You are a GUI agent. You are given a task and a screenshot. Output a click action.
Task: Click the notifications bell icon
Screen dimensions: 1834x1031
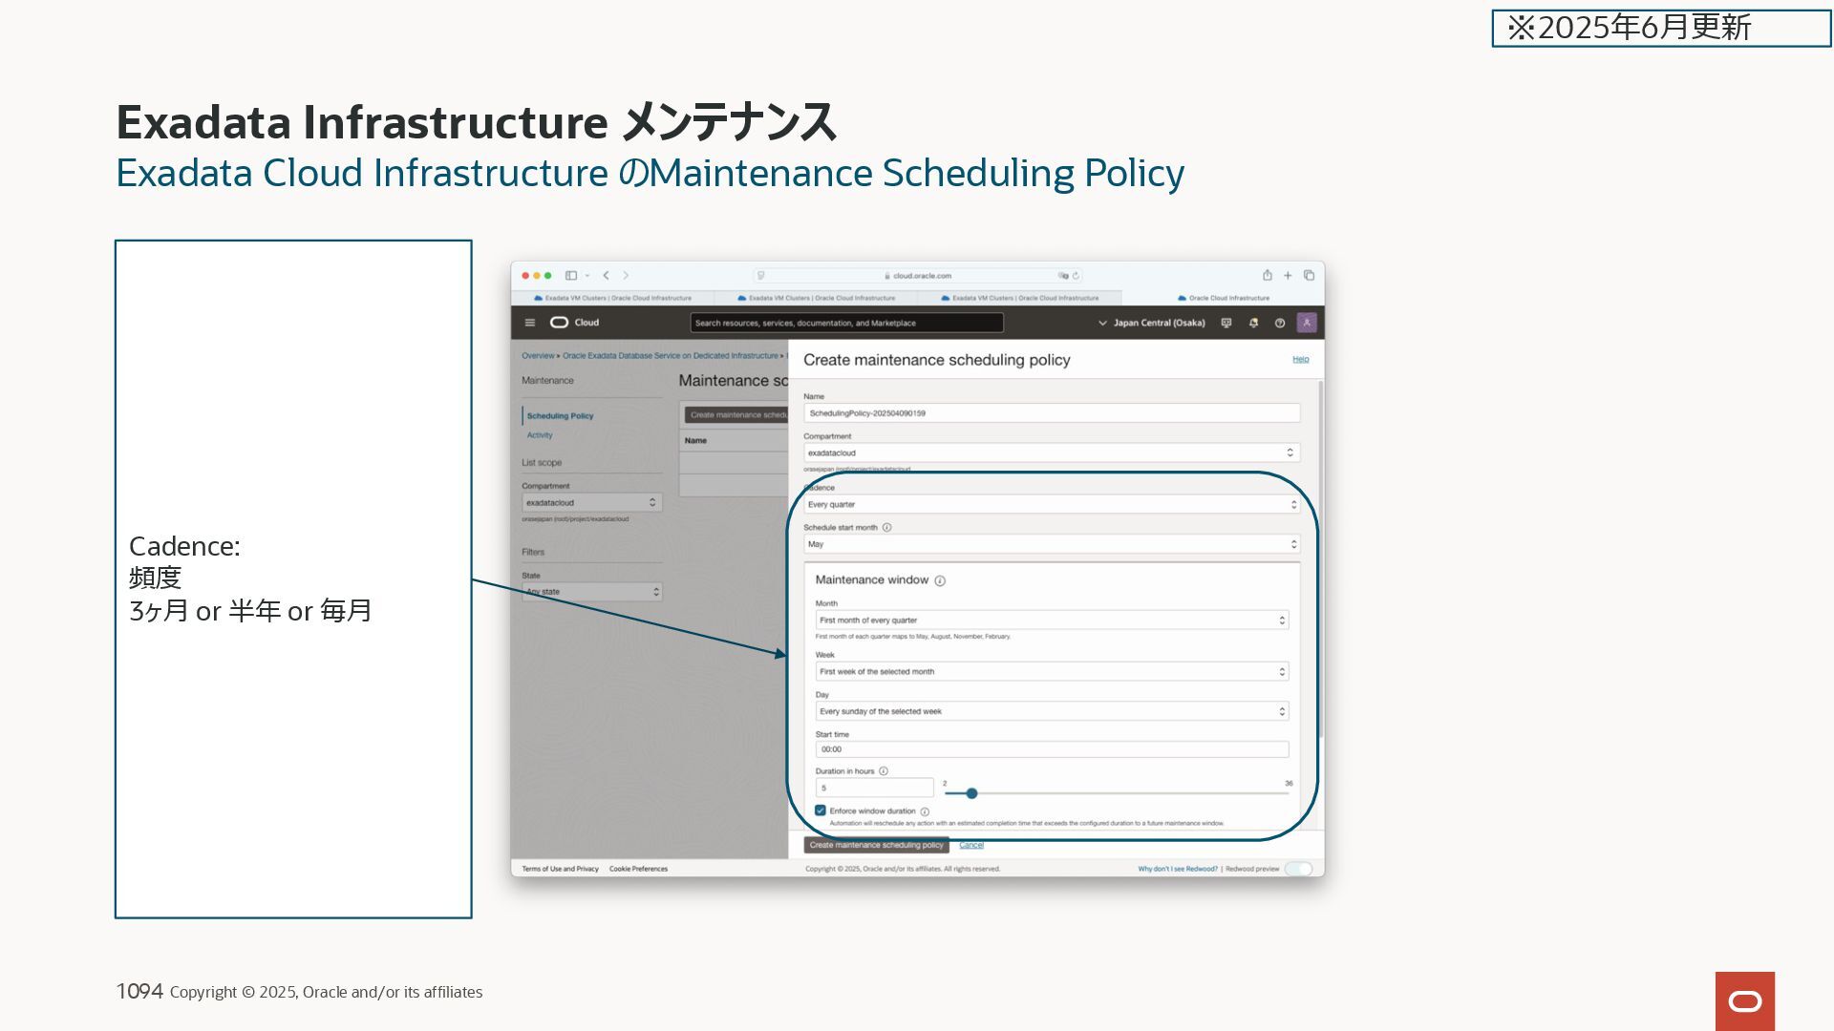pyautogui.click(x=1253, y=323)
